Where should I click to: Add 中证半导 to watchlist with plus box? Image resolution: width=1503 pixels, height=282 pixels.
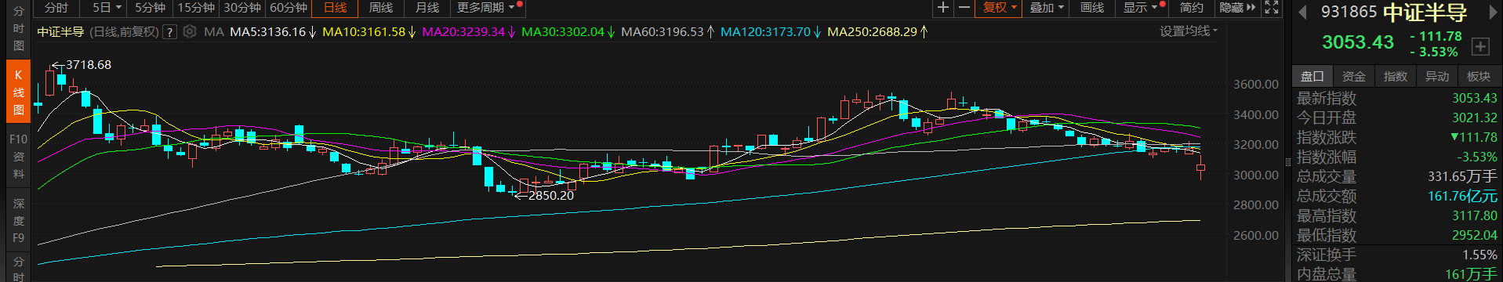[x=1479, y=46]
